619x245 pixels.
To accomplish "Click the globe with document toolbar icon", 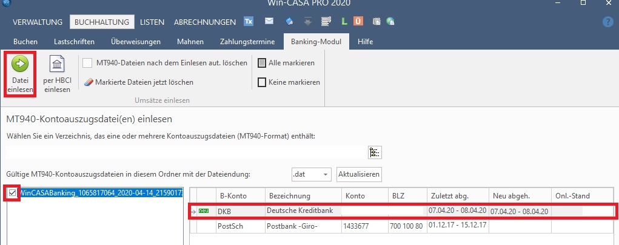I will click(390, 22).
